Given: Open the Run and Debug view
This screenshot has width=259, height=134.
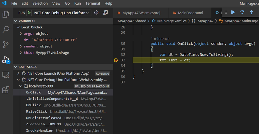Looking at the screenshot, I should click(6, 60).
